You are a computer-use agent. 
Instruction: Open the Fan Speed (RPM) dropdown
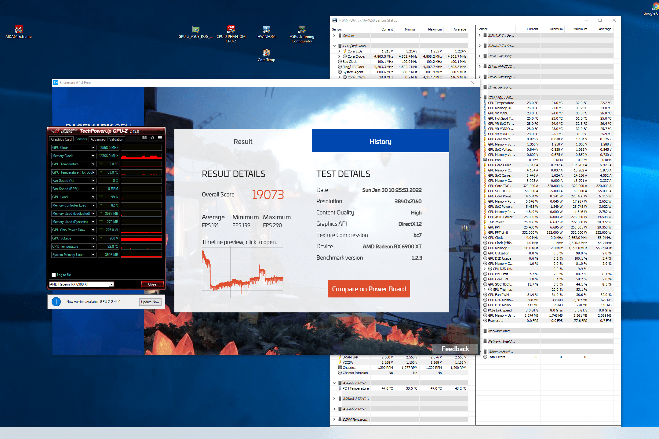coord(93,189)
